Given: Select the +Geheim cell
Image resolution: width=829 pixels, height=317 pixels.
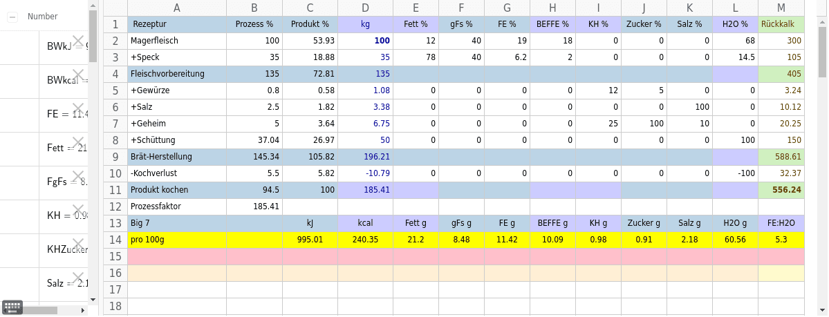Looking at the screenshot, I should coord(176,124).
